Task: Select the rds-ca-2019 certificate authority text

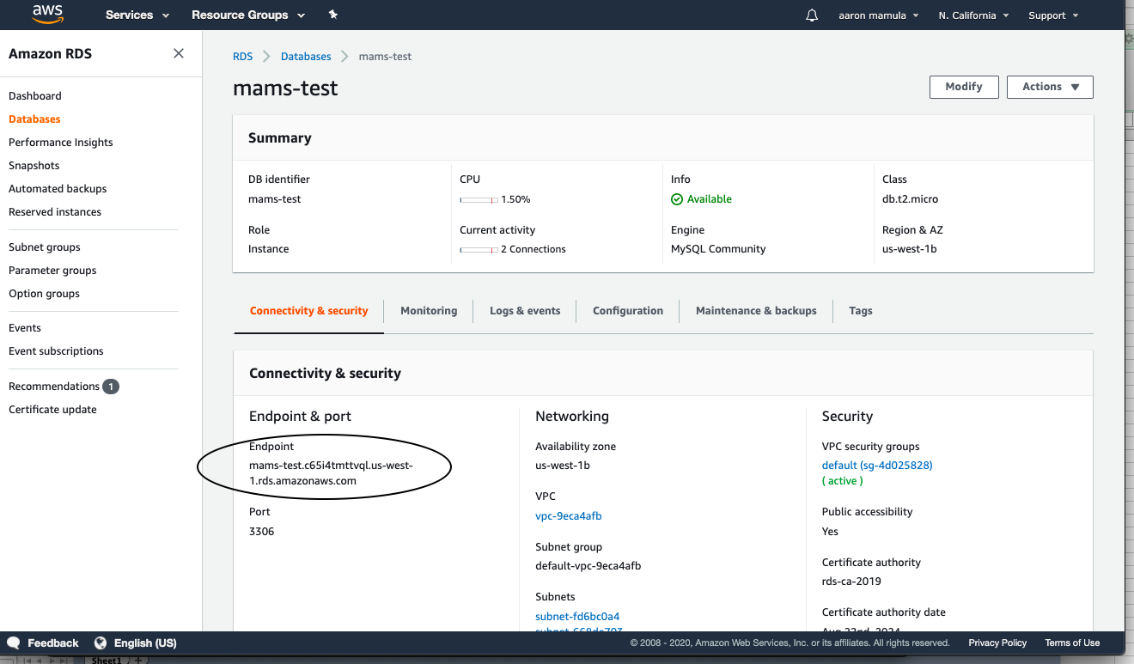Action: point(851,582)
